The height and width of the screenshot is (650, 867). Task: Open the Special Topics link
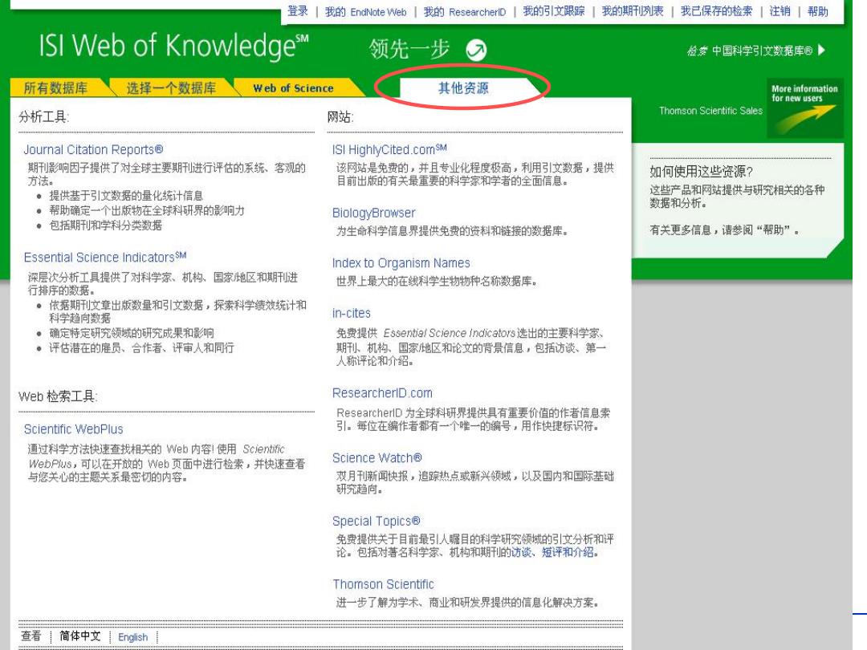click(x=377, y=521)
